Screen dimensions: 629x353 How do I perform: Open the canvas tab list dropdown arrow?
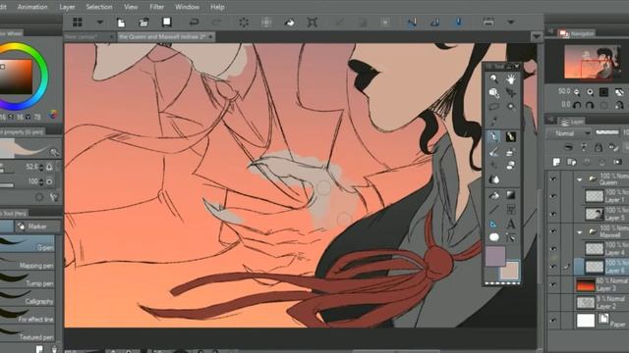coord(537,37)
